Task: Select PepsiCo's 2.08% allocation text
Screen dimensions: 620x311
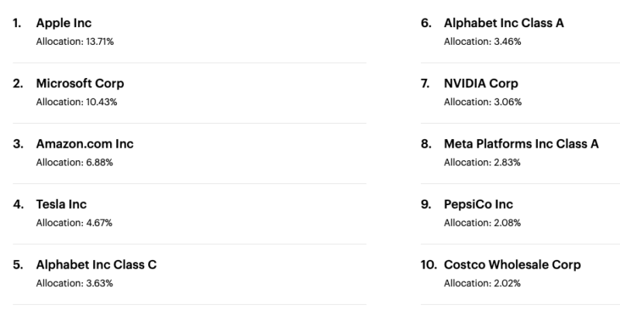Action: pos(482,223)
